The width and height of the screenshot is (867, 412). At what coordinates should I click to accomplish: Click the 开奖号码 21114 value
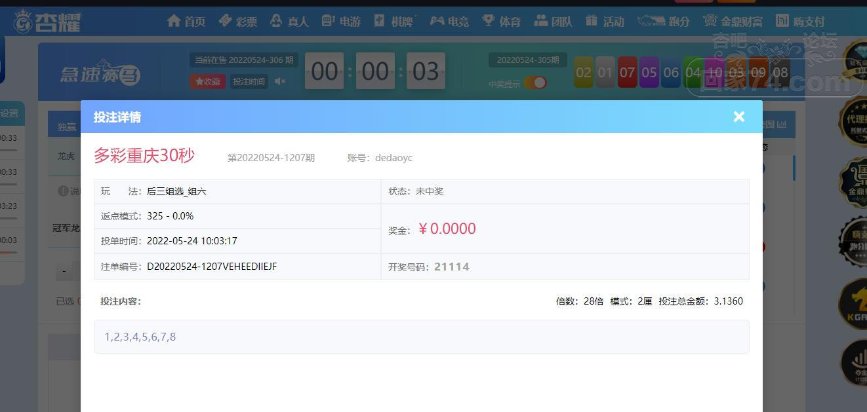(x=452, y=267)
